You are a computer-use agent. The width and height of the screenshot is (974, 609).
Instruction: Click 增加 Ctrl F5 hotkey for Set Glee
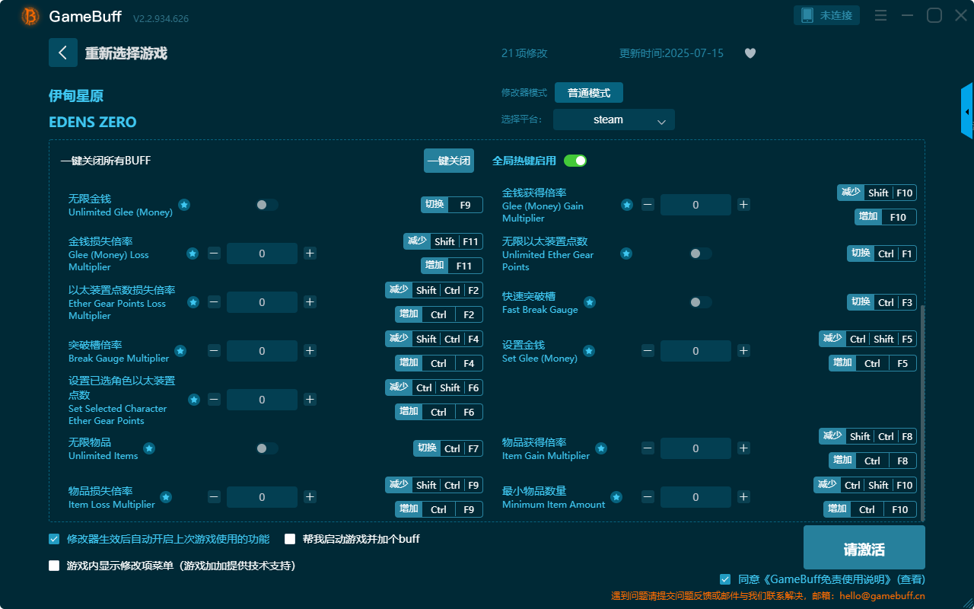click(873, 363)
